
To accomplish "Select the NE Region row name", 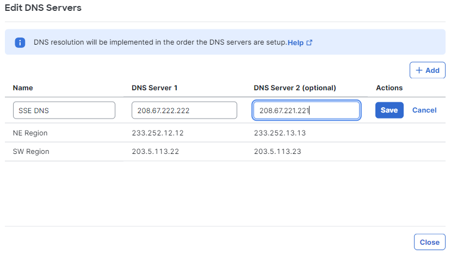I will 30,133.
